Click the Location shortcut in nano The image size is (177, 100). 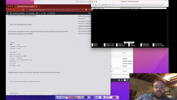pyautogui.click(x=157, y=44)
